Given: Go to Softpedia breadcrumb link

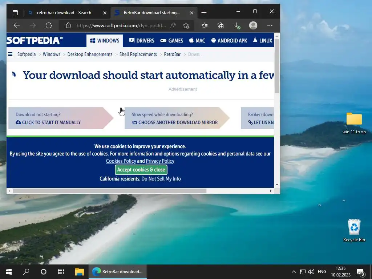Looking at the screenshot, I should (26, 54).
